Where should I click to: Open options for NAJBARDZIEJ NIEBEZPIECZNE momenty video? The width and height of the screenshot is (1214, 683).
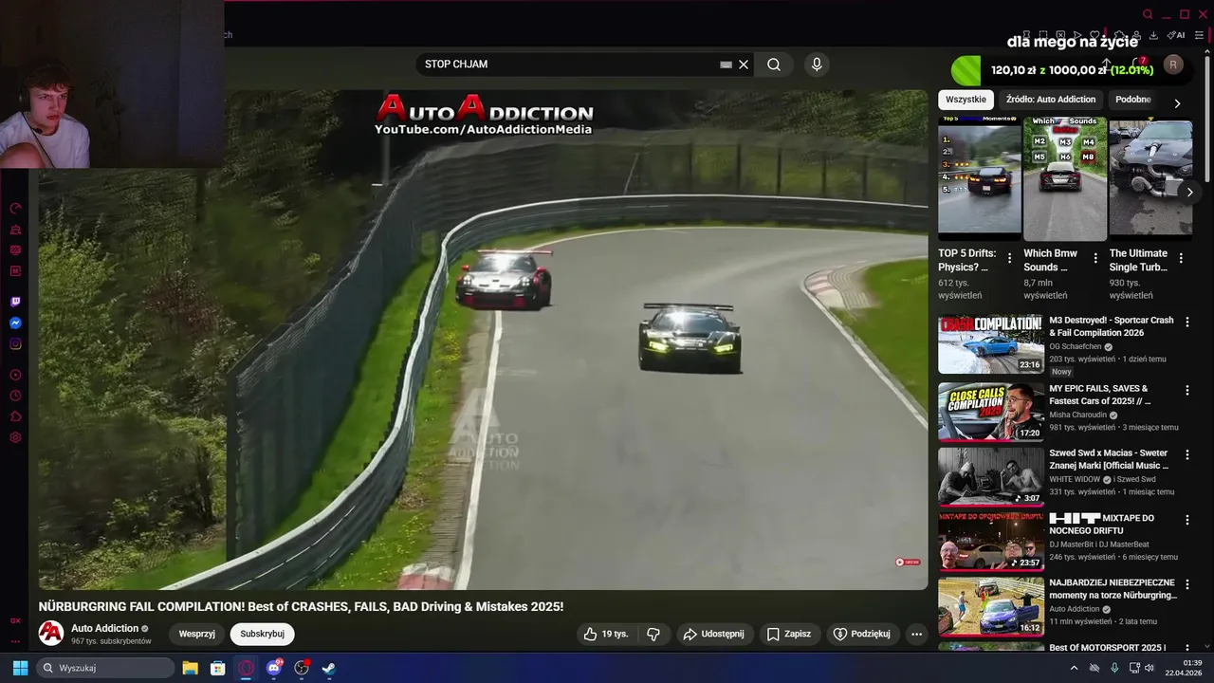1186,584
